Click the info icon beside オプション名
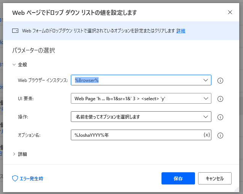Image resolution: width=243 pixels, height=194 pixels. coord(220,135)
